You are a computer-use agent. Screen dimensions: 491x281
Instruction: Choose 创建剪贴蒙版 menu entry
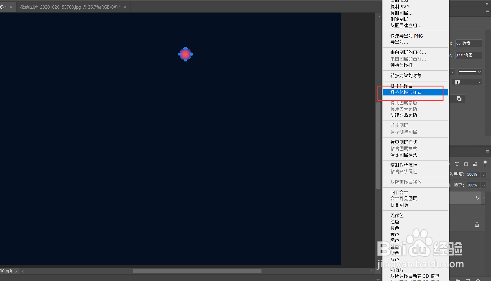click(x=404, y=115)
